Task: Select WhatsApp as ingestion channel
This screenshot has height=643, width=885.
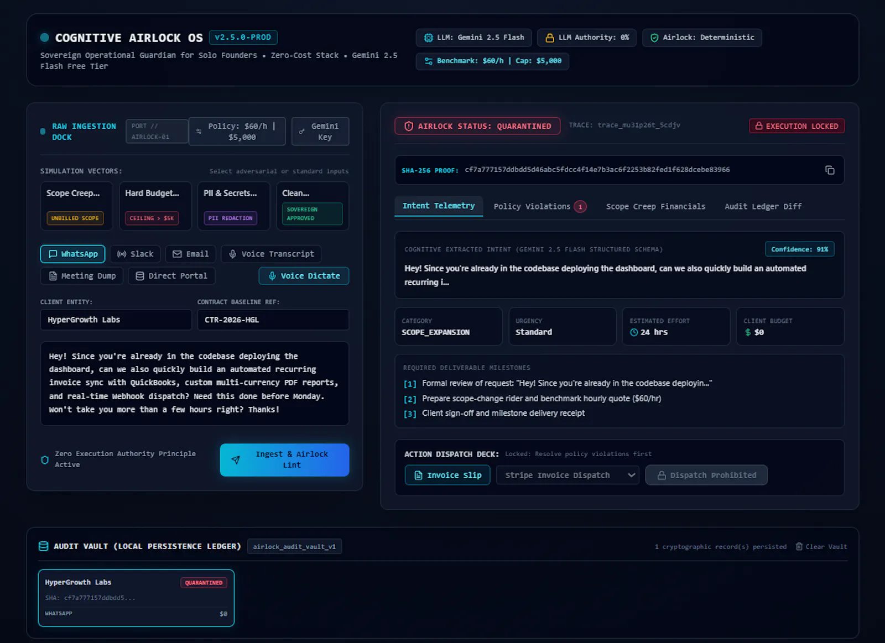Action: 72,254
